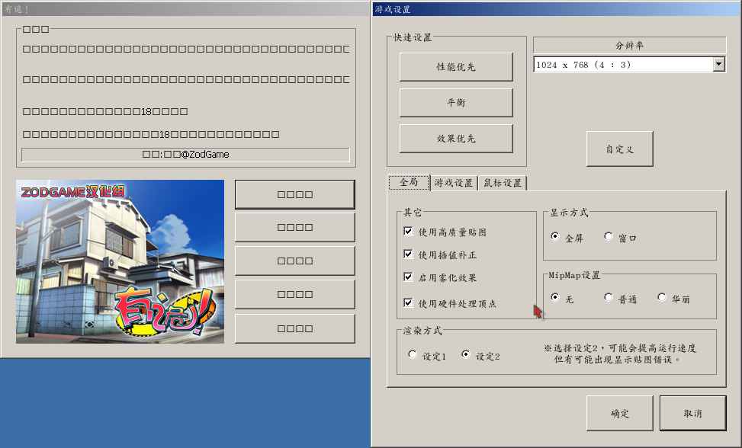Click the 分辨率 header label
The image size is (742, 448).
click(x=629, y=46)
